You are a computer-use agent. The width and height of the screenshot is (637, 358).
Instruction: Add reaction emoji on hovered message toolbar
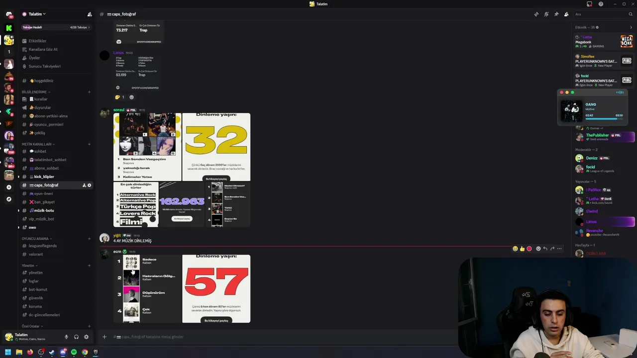point(538,249)
